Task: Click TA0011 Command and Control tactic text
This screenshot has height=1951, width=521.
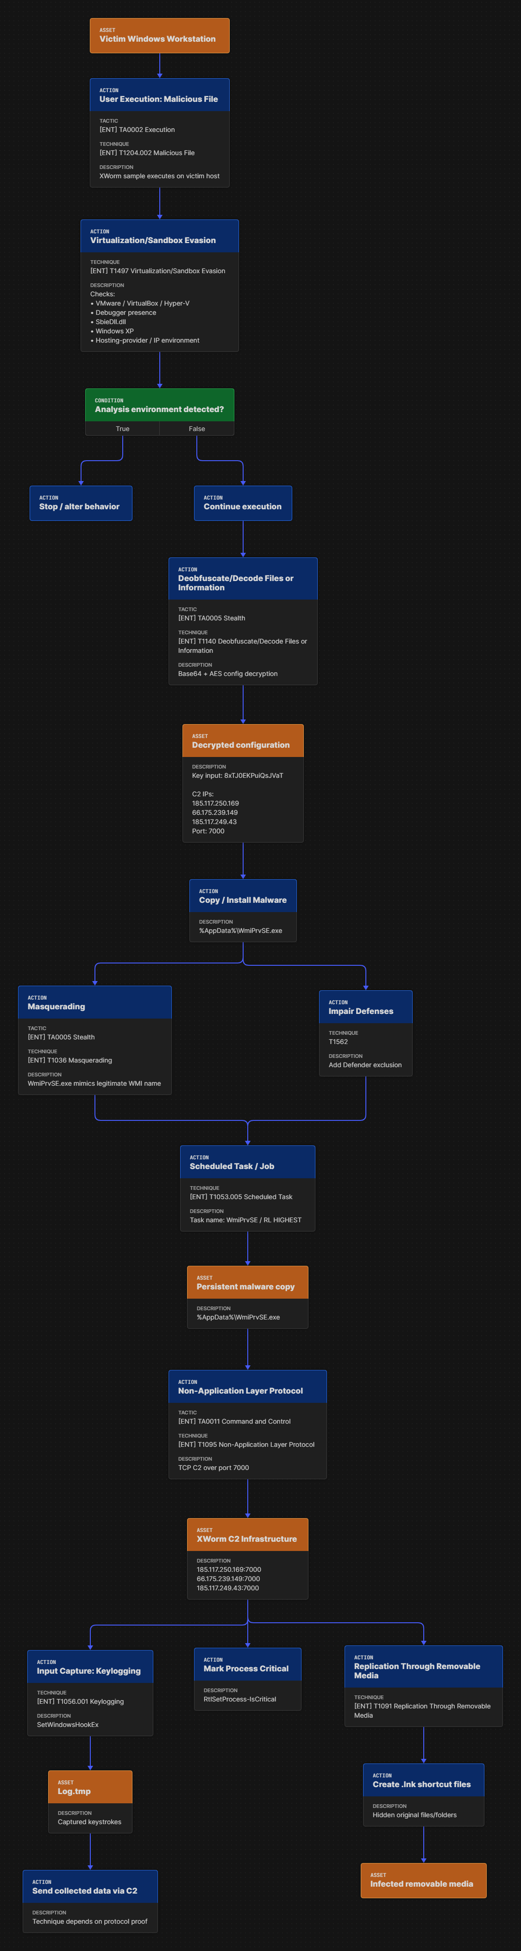Action: coord(234,1422)
